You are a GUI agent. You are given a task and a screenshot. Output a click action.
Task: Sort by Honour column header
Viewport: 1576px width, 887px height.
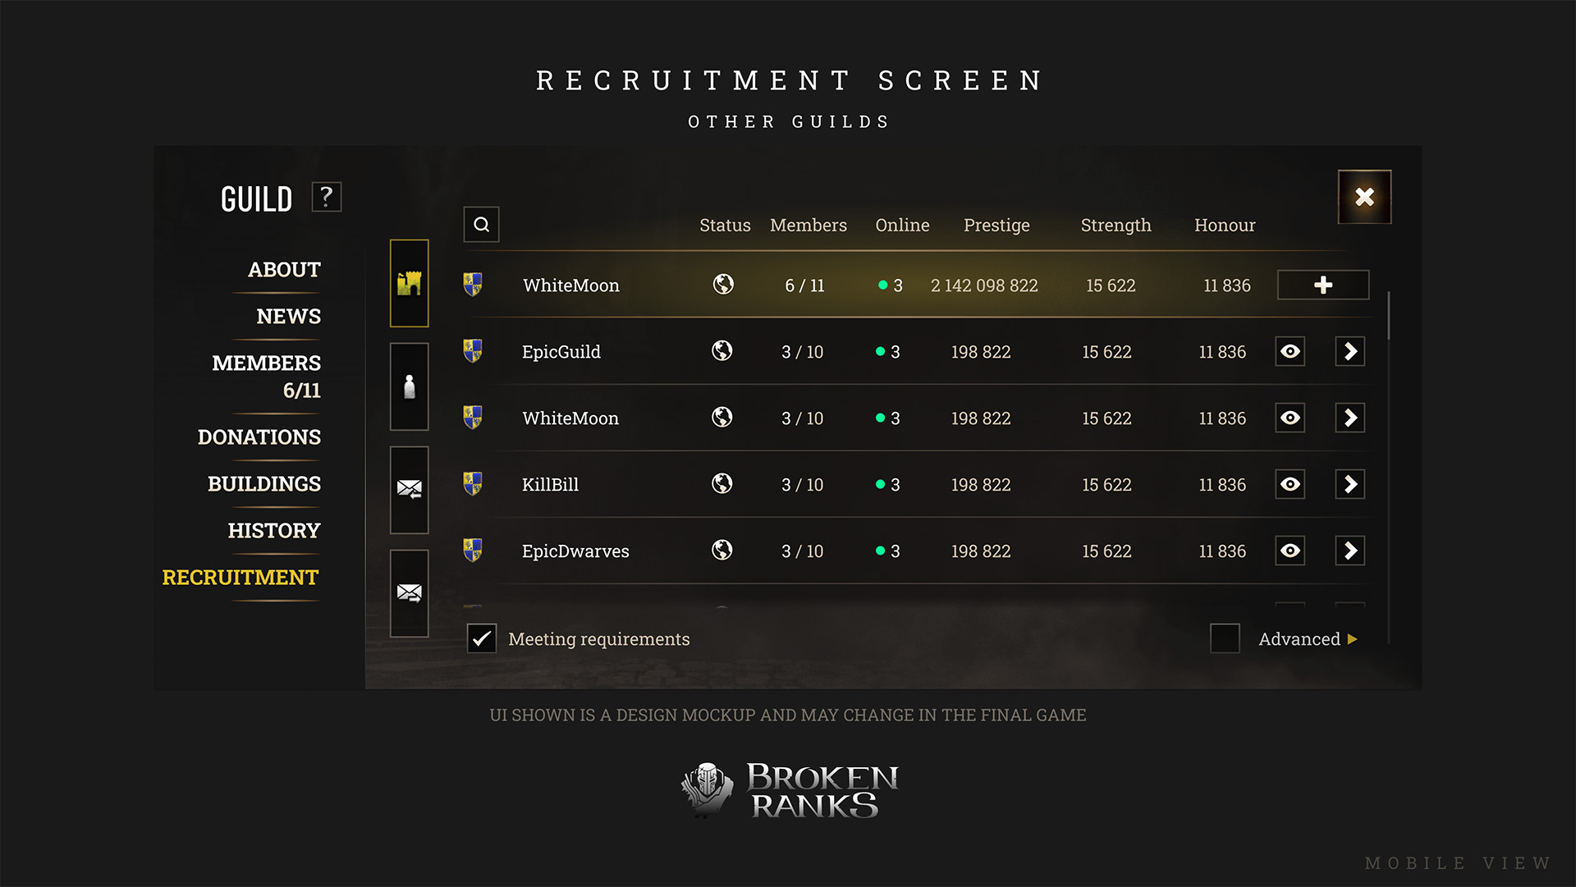1225,225
